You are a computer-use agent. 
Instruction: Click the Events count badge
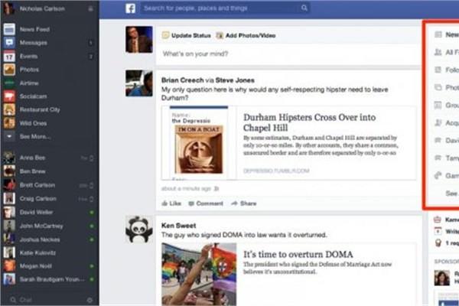tap(91, 56)
